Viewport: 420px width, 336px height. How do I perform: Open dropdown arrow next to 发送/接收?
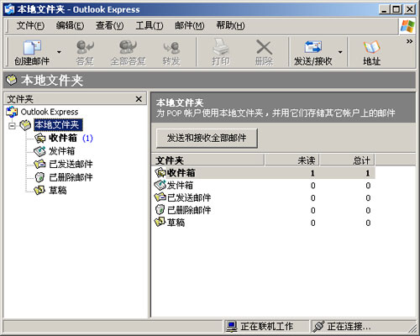340,52
